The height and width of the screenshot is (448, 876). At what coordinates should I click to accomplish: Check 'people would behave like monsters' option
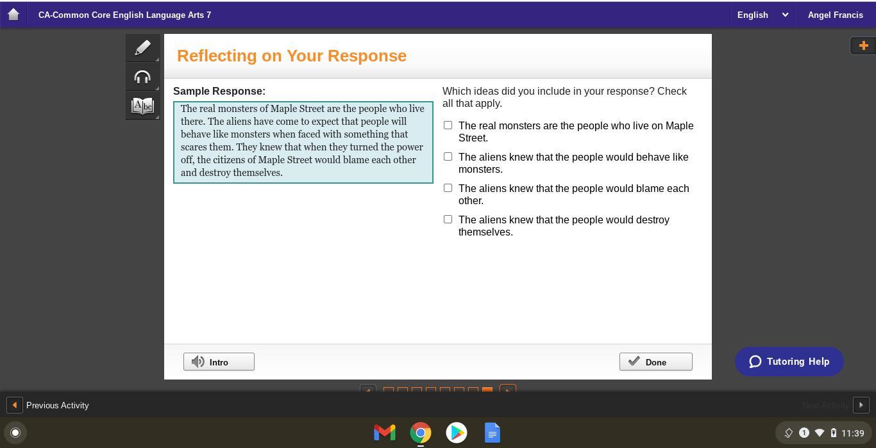pos(448,157)
